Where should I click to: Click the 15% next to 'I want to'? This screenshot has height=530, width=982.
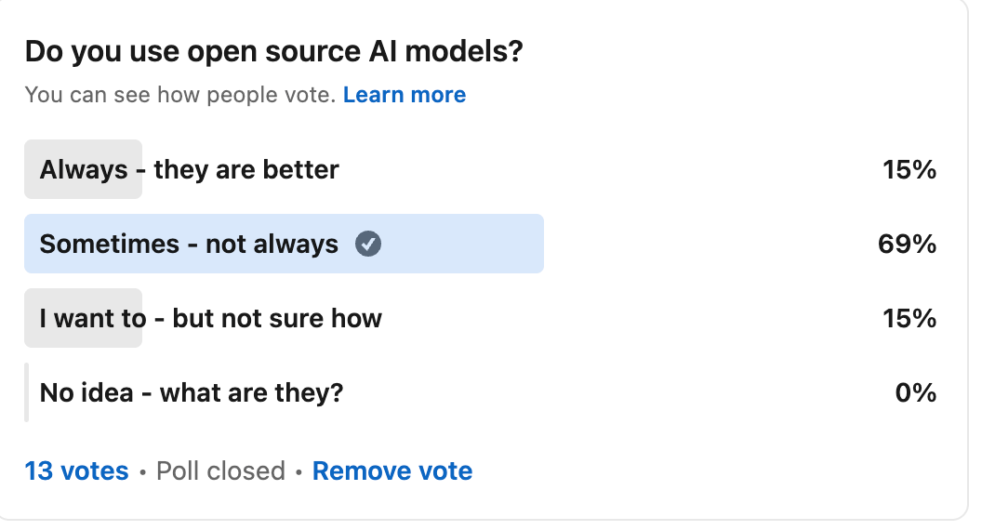pos(909,318)
